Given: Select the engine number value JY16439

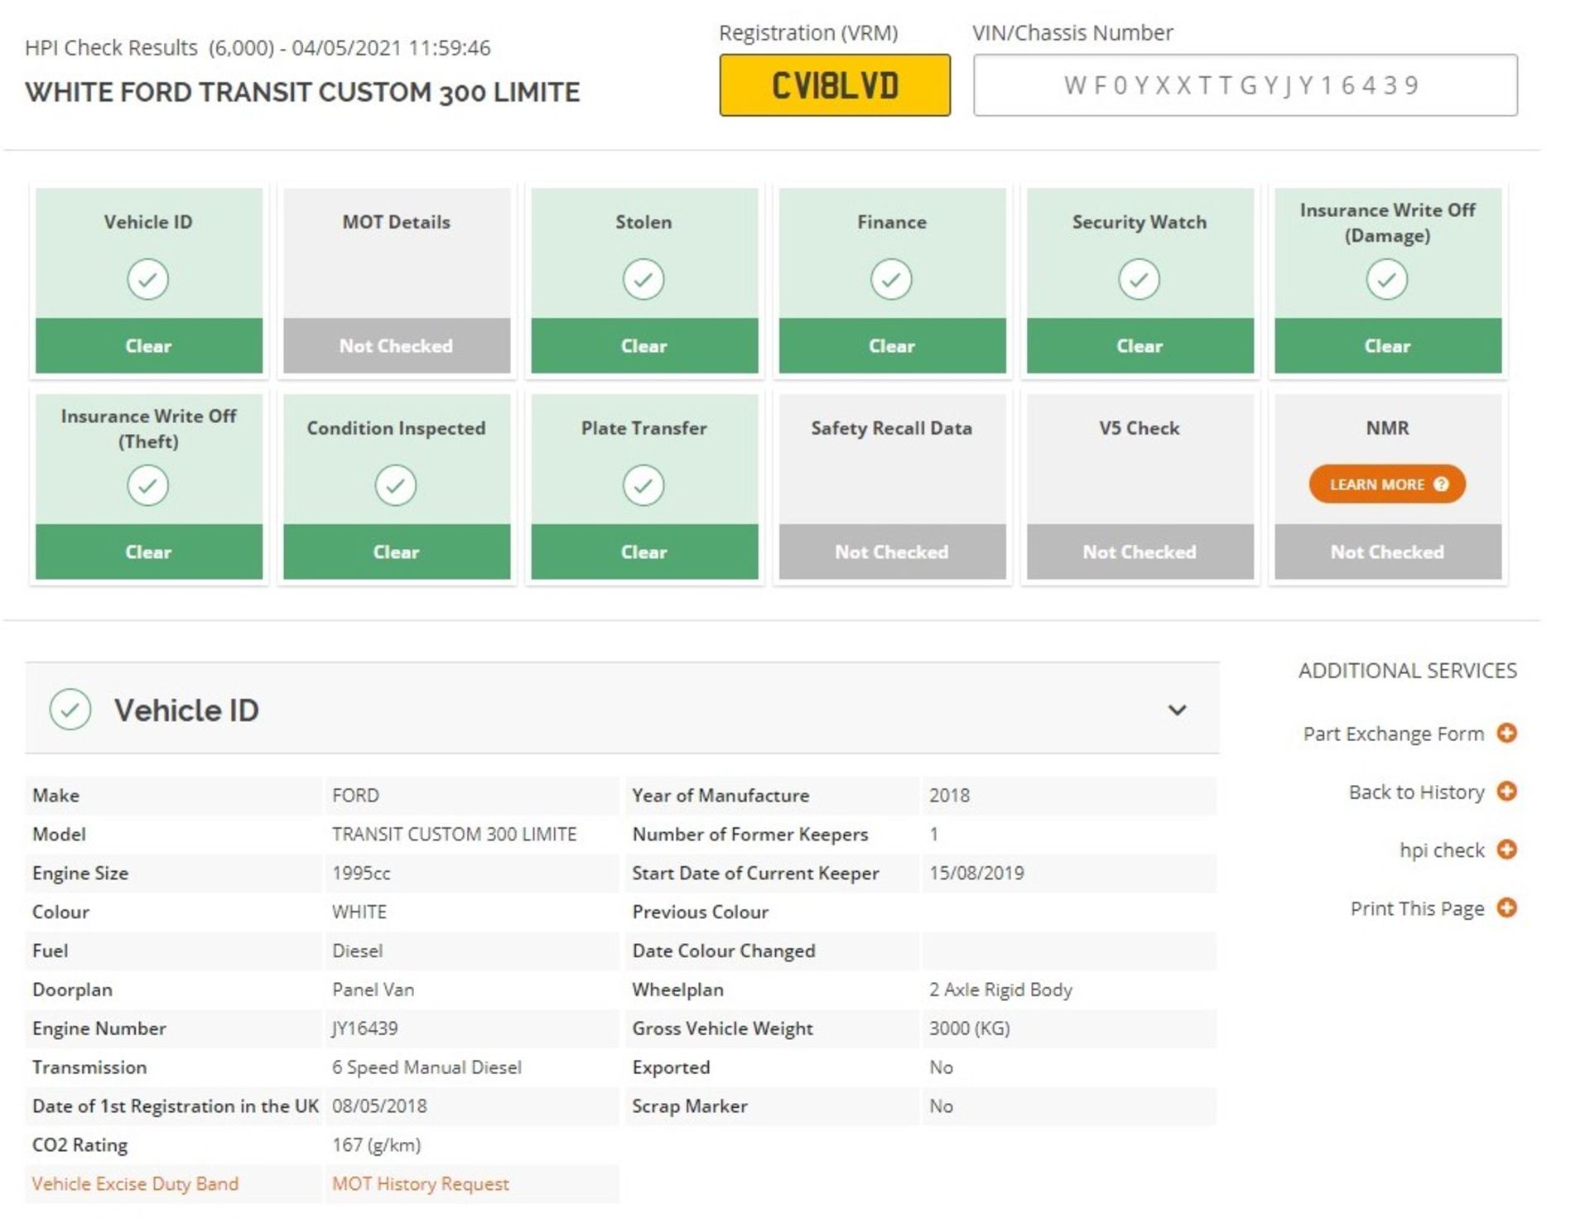Looking at the screenshot, I should point(364,1028).
